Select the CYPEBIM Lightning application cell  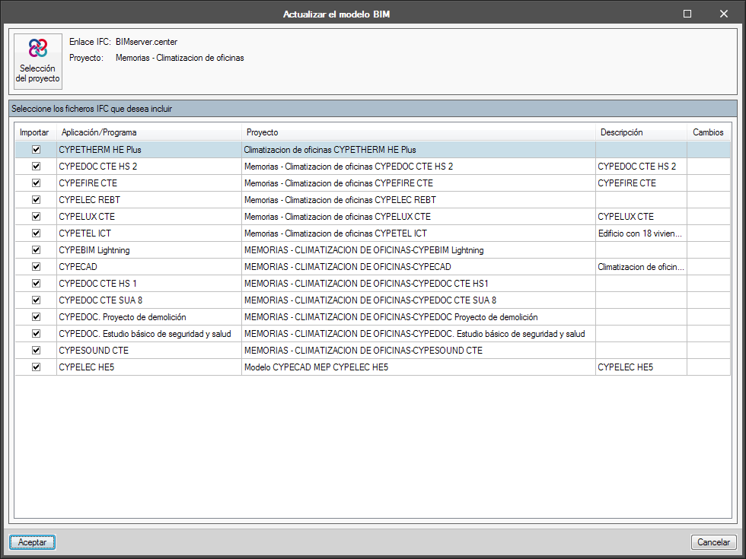[149, 250]
